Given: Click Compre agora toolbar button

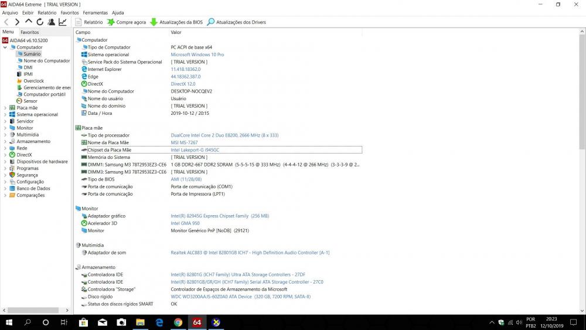Looking at the screenshot, I should [127, 22].
